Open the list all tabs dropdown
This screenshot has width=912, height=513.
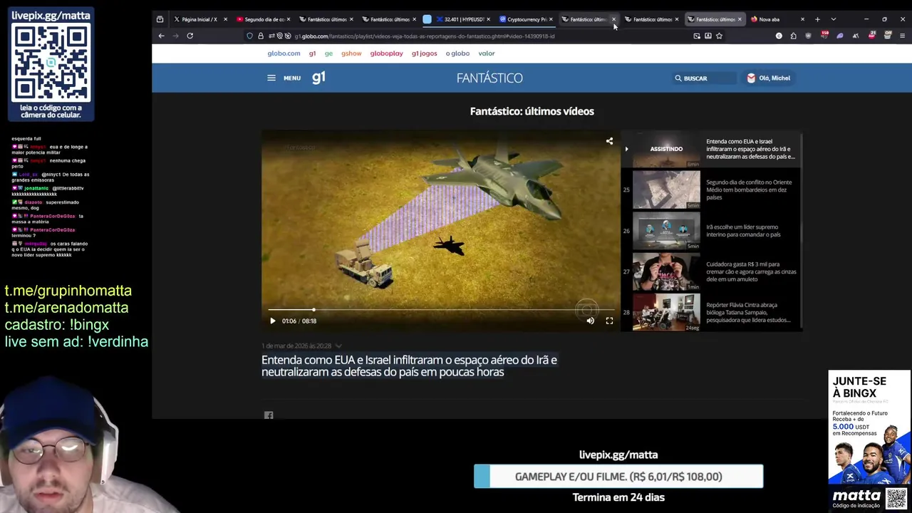tap(834, 19)
